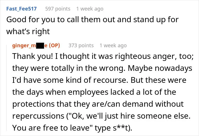This screenshot has height=136, width=199.
Task: Click the line starting 'the days when employees'
Action: [x=94, y=92]
